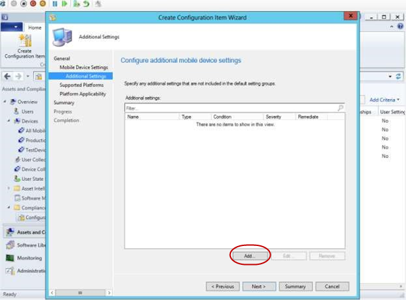Open the Add Criteria dropdown
The height and width of the screenshot is (300, 406).
[x=385, y=100]
